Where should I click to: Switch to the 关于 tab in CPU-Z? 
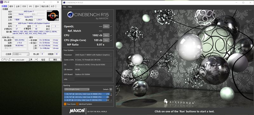(x=53, y=6)
